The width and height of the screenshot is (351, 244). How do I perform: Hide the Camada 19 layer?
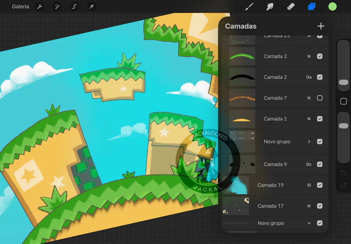pyautogui.click(x=320, y=185)
